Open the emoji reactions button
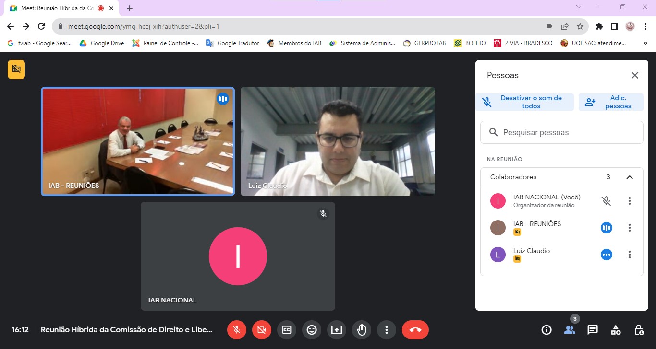The image size is (656, 349). coord(312,330)
